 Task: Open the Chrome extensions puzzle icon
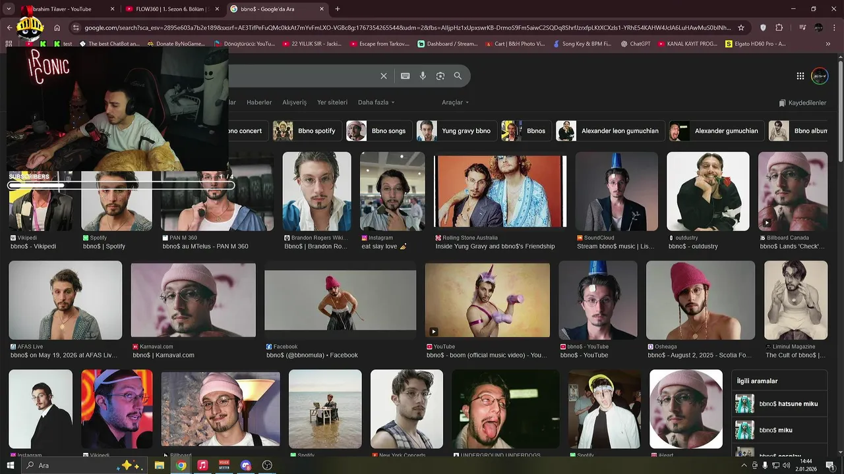click(x=779, y=28)
